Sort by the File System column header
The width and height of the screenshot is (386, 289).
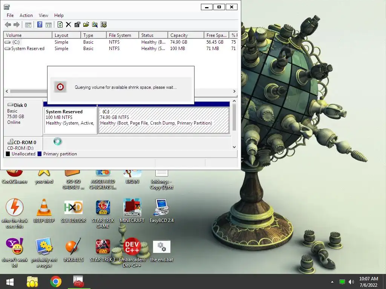(123, 35)
